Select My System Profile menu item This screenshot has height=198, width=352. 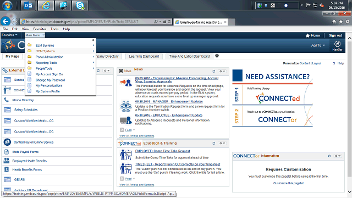48,91
